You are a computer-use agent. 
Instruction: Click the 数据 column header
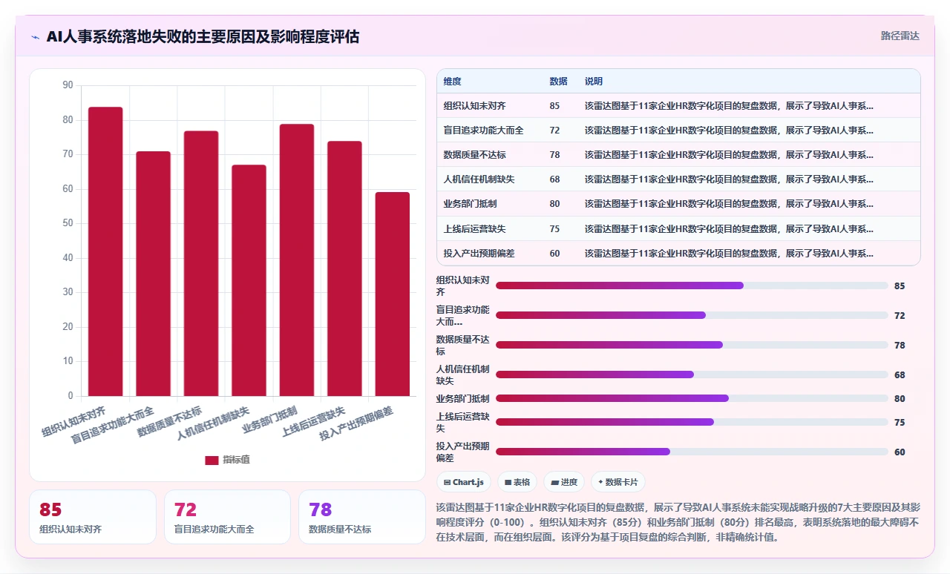558,82
